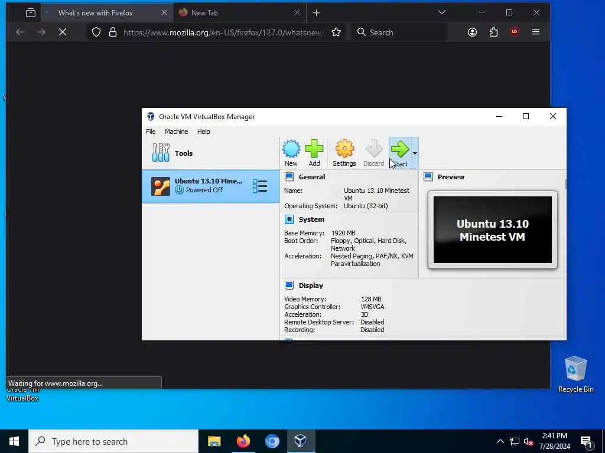Open VirtualBox File menu
This screenshot has width=605, height=453.
click(151, 132)
